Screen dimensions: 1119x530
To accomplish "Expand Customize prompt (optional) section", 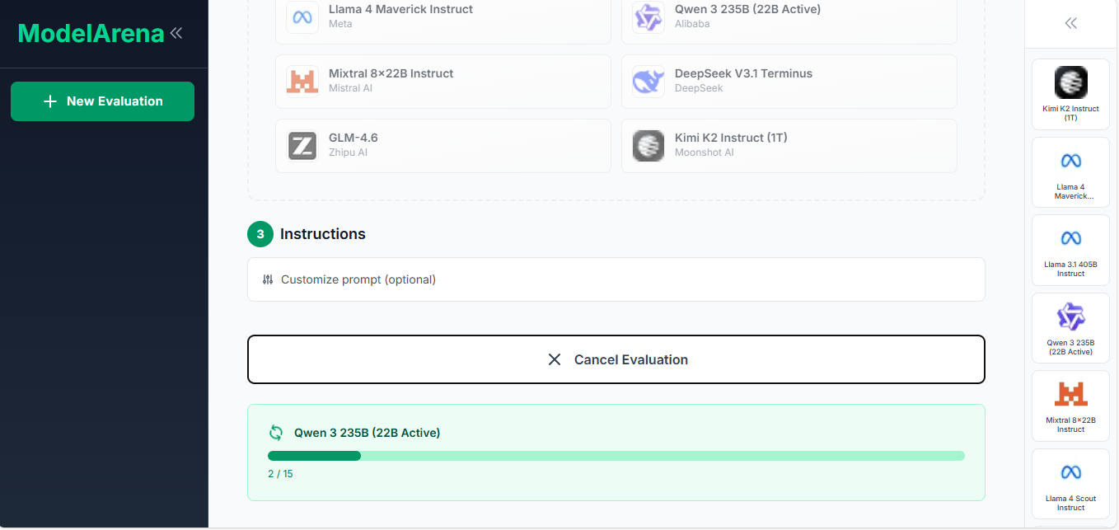I will [616, 279].
